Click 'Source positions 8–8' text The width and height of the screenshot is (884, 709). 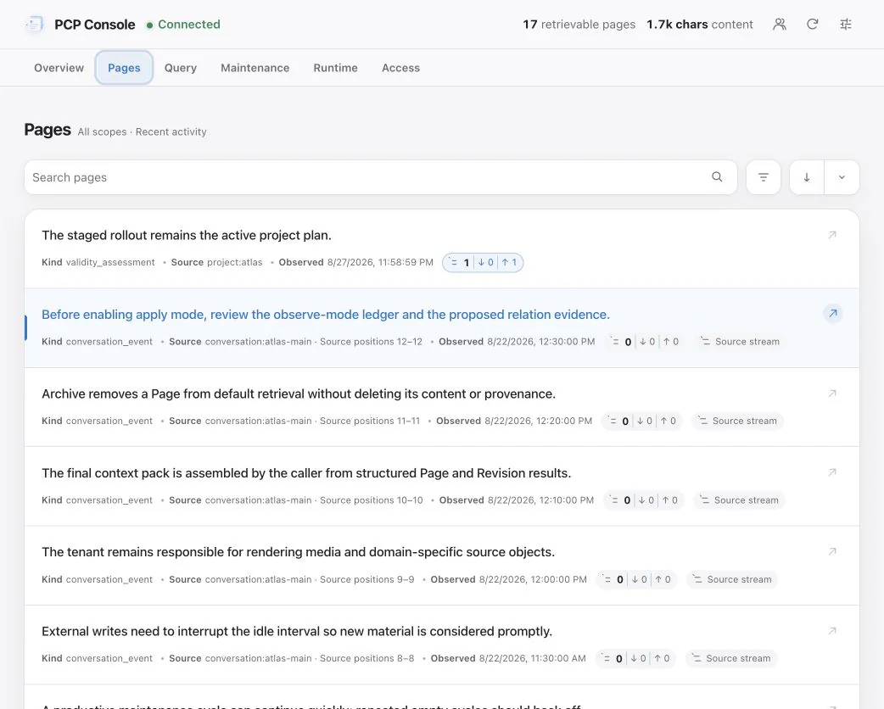click(x=367, y=658)
